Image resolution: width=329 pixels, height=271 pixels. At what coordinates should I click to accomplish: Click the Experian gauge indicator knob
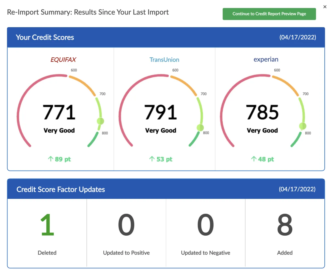click(x=303, y=126)
